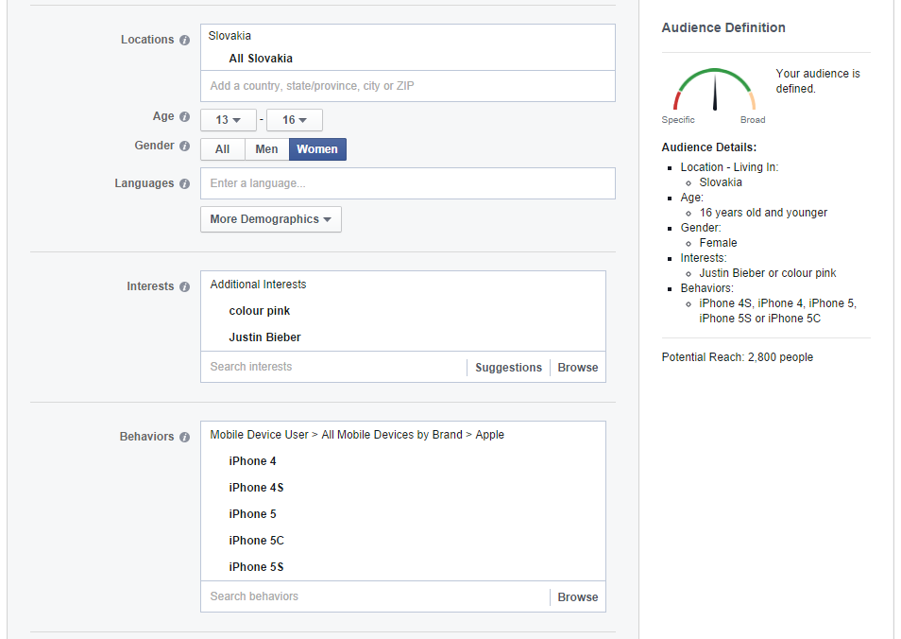Click Browse in the Behaviors box
The width and height of the screenshot is (901, 639).
(578, 597)
